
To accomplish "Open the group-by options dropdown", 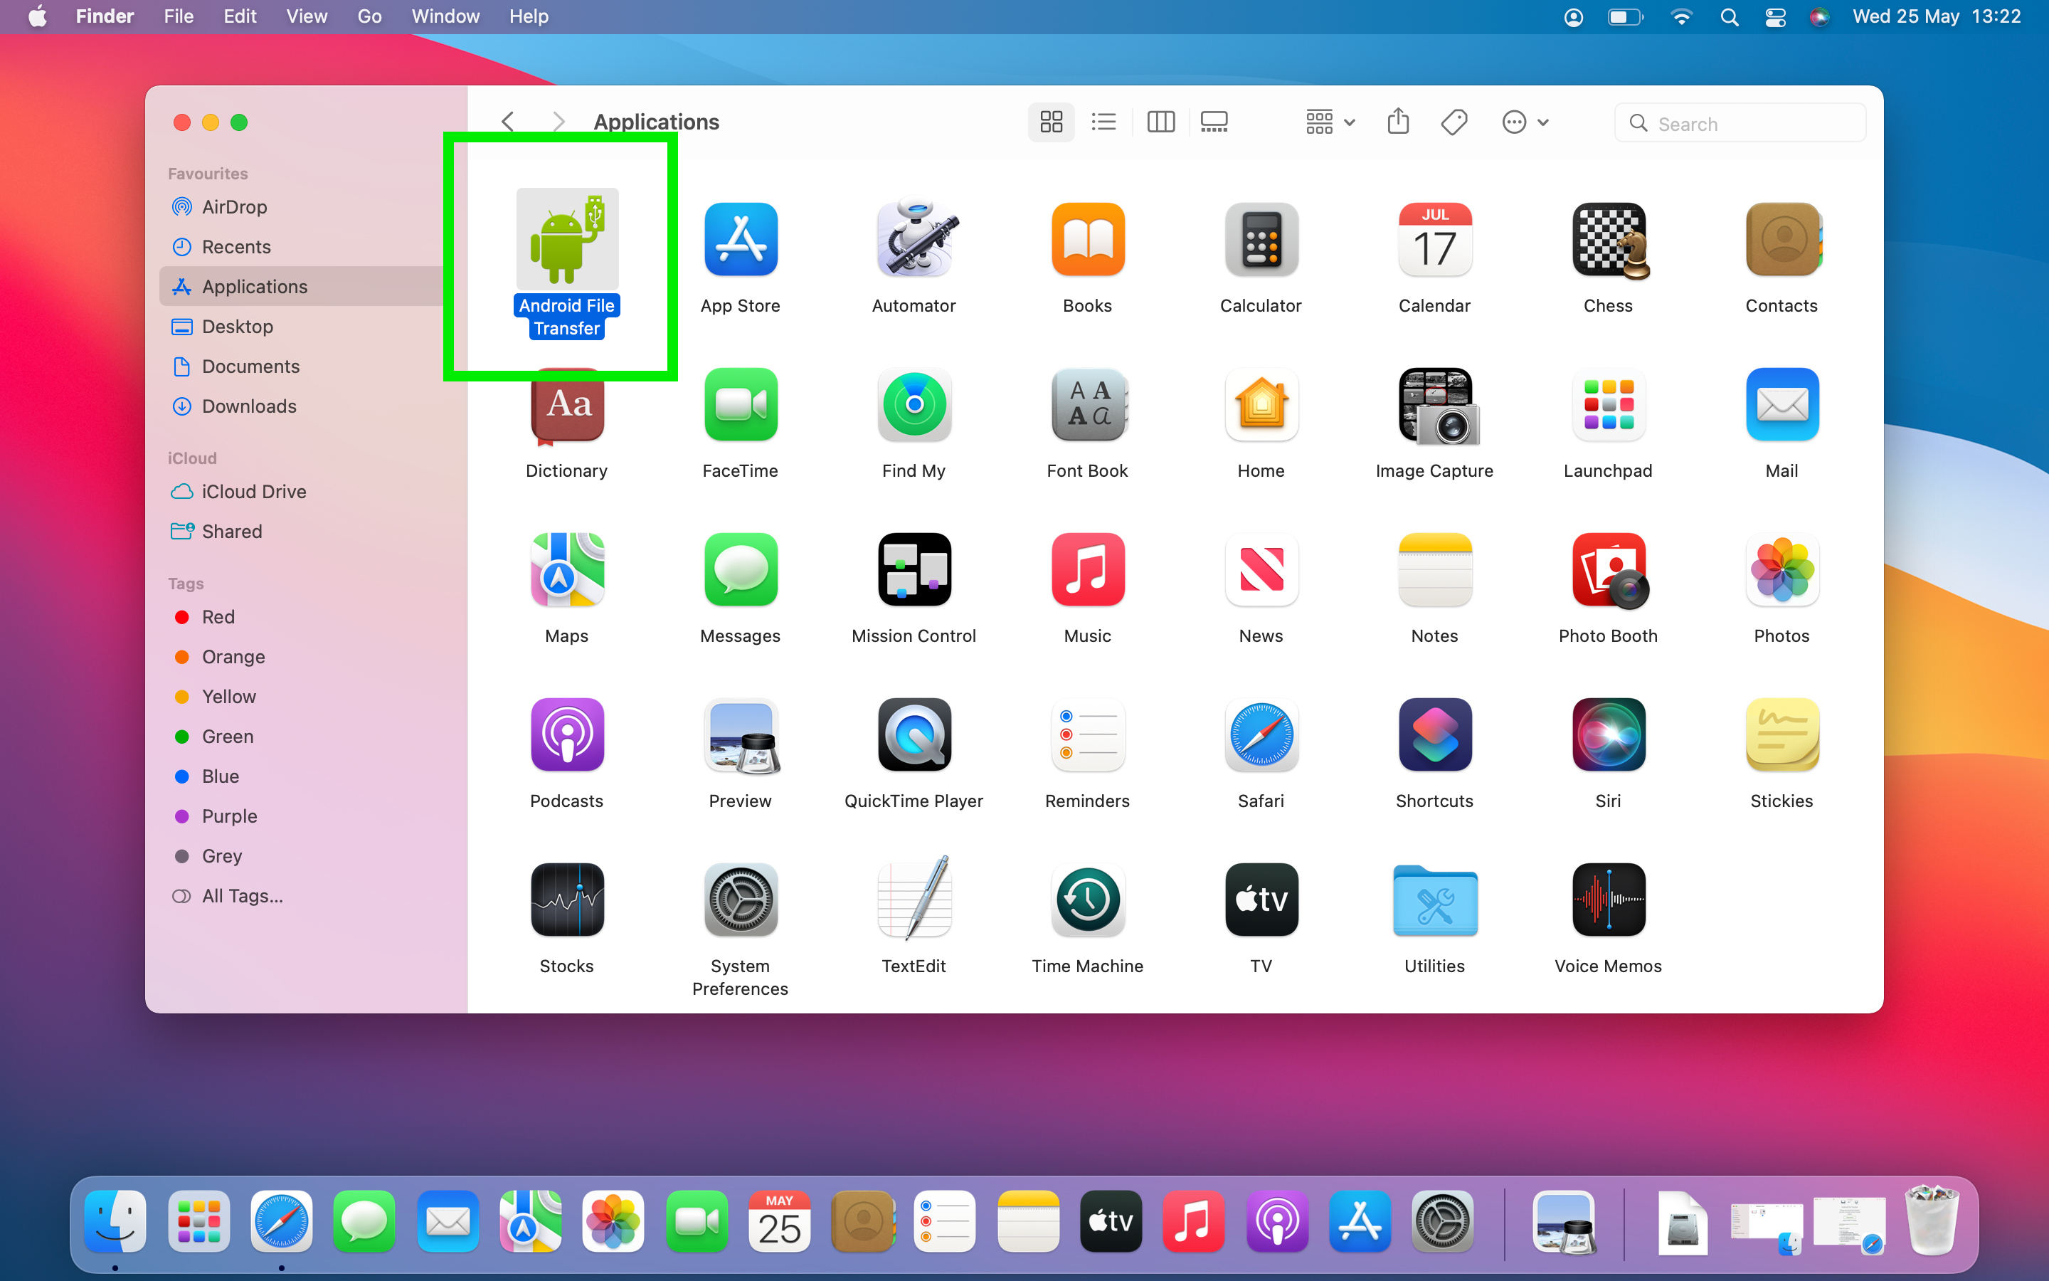I will (x=1330, y=123).
